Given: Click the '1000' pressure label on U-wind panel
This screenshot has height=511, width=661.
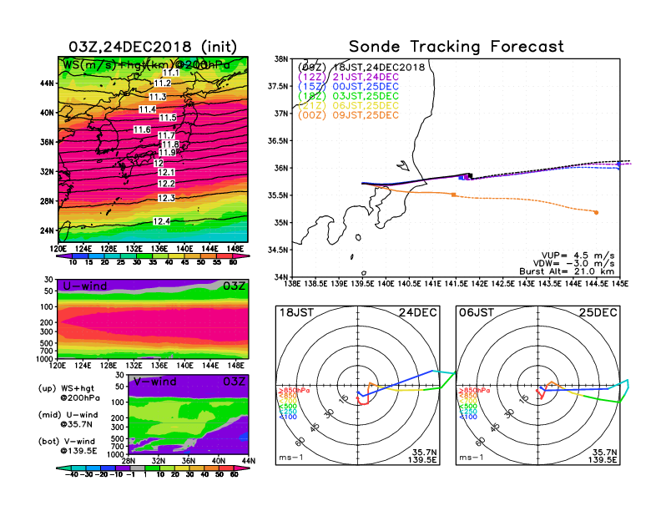Looking at the screenshot, I should [x=45, y=359].
